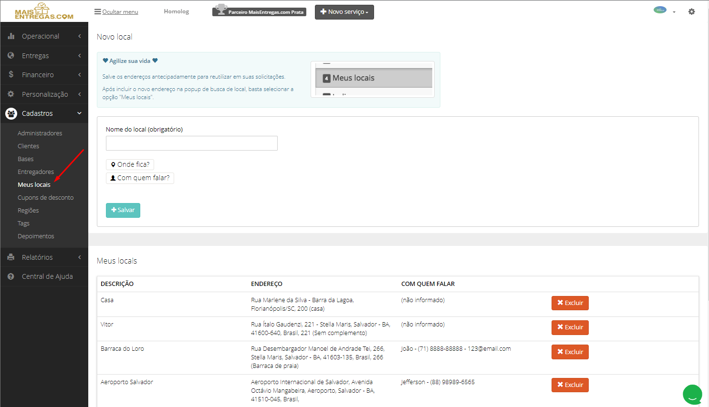Image resolution: width=709 pixels, height=407 pixels.
Task: Open Administradores in the sidebar
Action: [40, 133]
